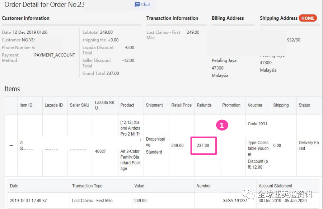Click the Transaction Information heading

pyautogui.click(x=172, y=18)
